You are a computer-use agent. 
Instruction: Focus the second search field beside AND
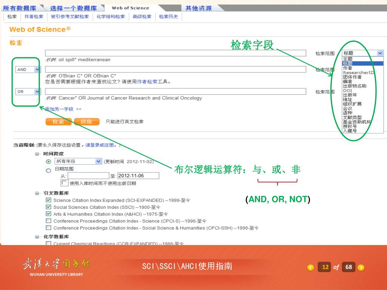175,69
